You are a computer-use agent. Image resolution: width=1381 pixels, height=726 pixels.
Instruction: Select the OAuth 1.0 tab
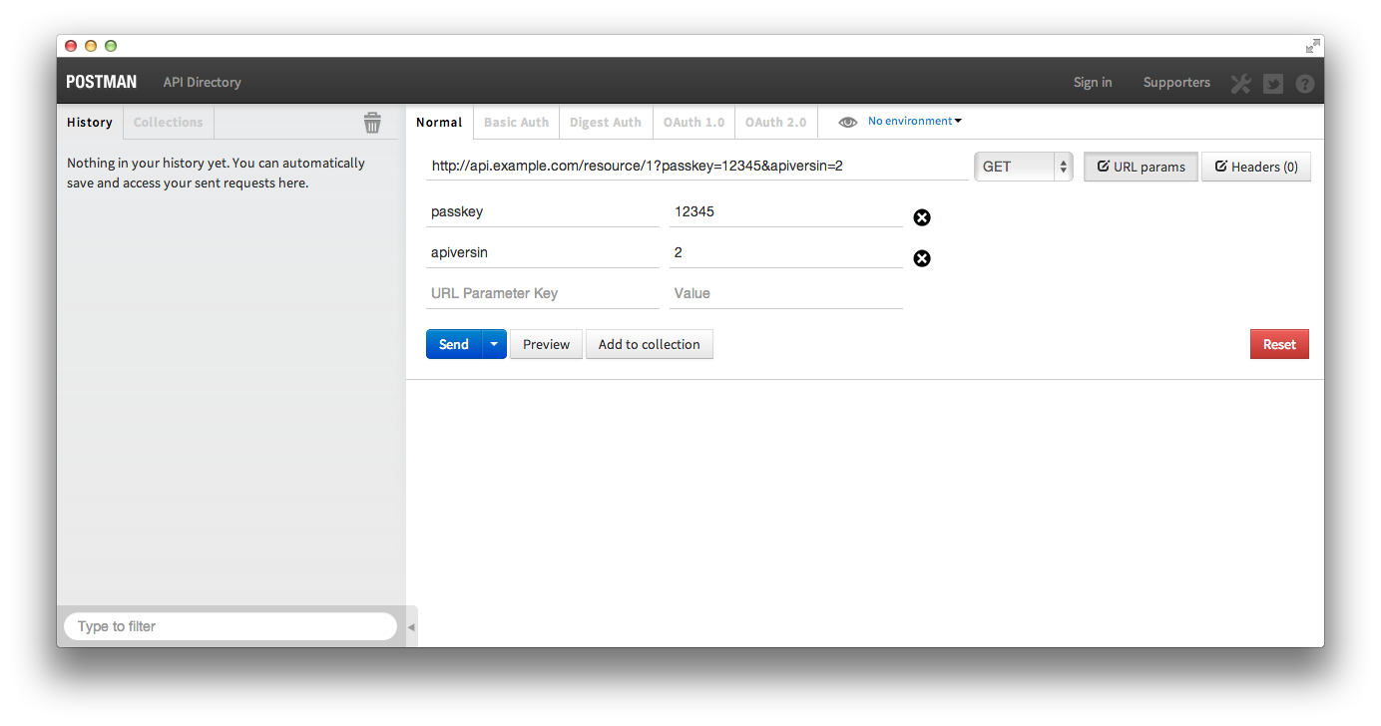coord(693,122)
